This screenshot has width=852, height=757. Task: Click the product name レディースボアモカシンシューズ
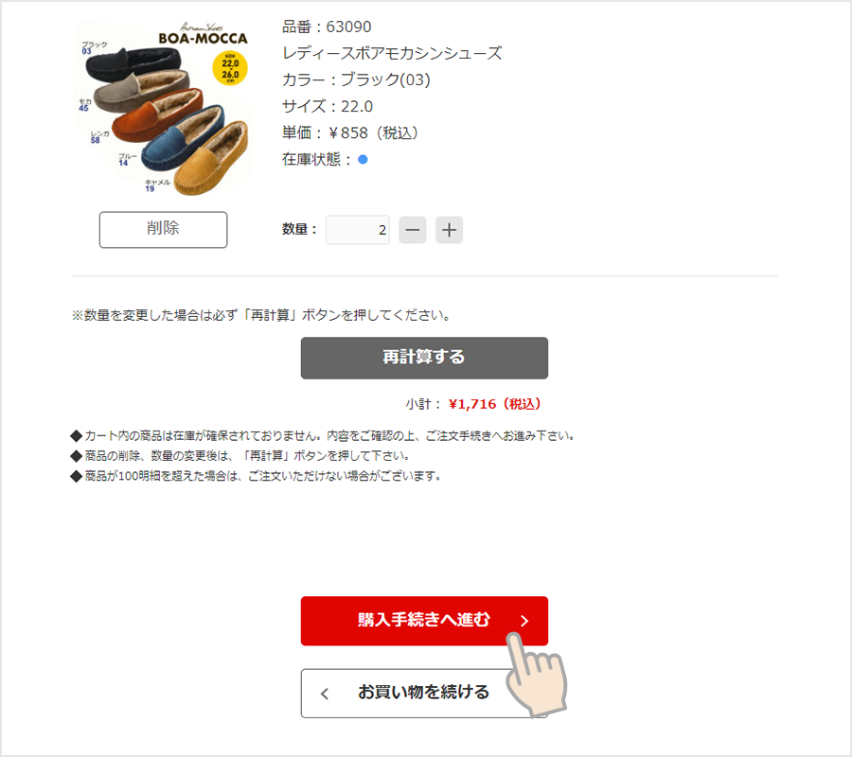pos(392,53)
